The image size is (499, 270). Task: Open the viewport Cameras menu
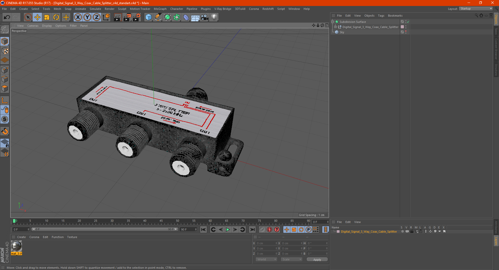pyautogui.click(x=33, y=26)
